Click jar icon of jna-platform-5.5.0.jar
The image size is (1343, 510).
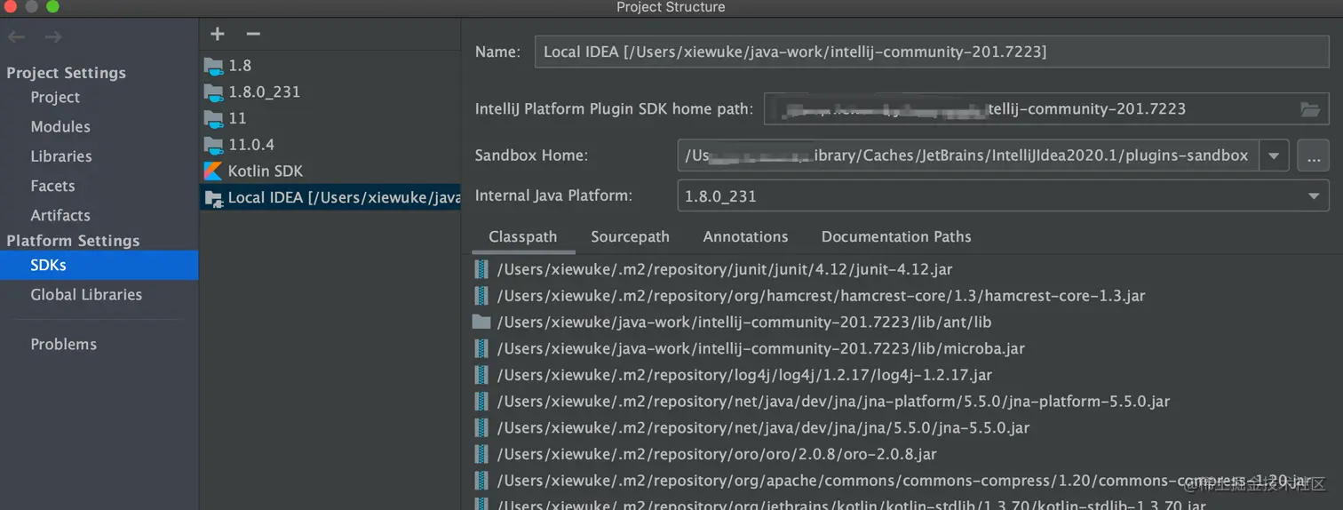[x=481, y=402]
